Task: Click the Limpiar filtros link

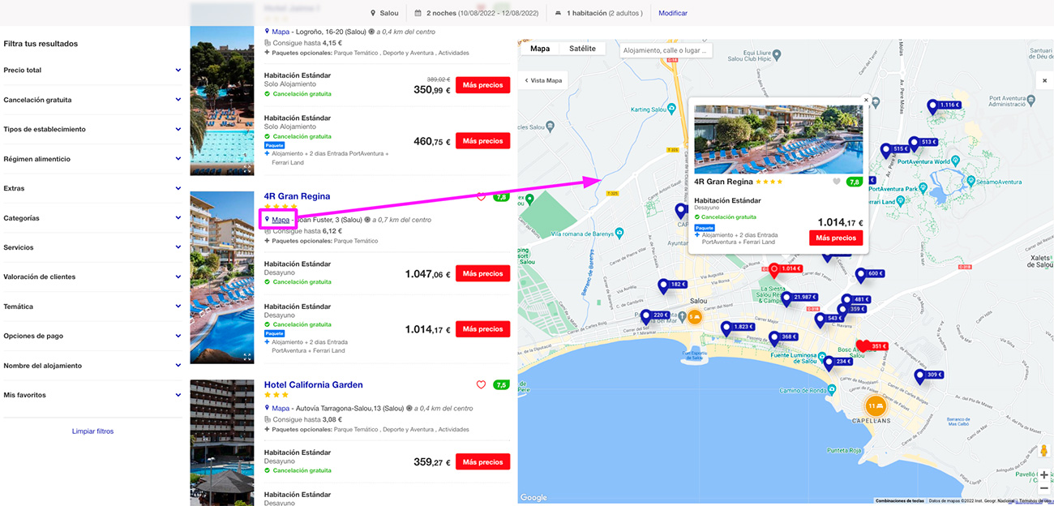Action: 92,431
